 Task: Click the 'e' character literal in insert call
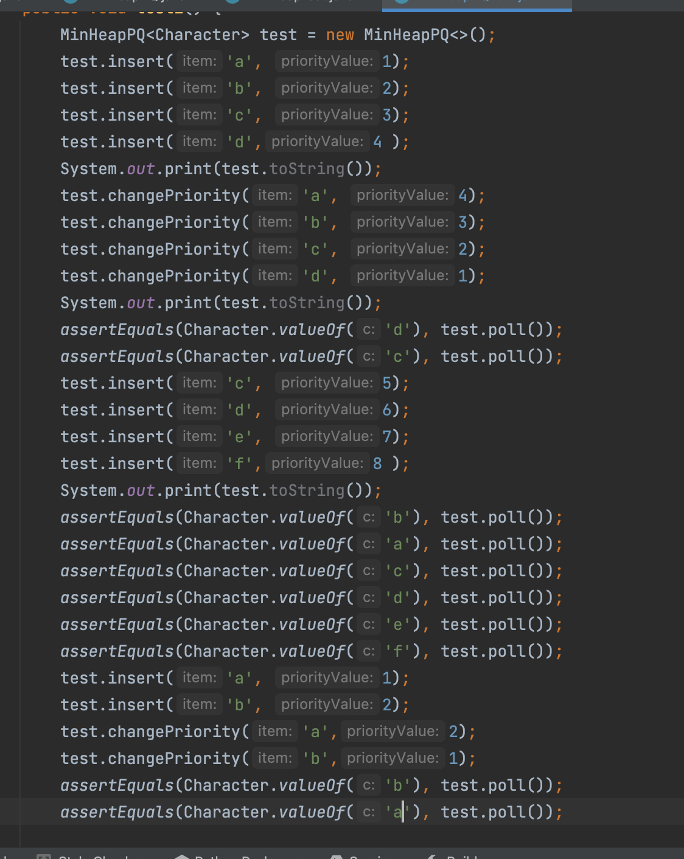[x=239, y=437]
